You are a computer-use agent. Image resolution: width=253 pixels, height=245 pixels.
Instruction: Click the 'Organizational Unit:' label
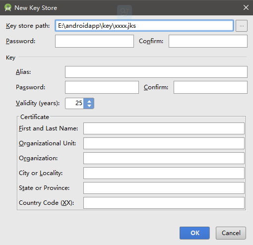point(48,143)
